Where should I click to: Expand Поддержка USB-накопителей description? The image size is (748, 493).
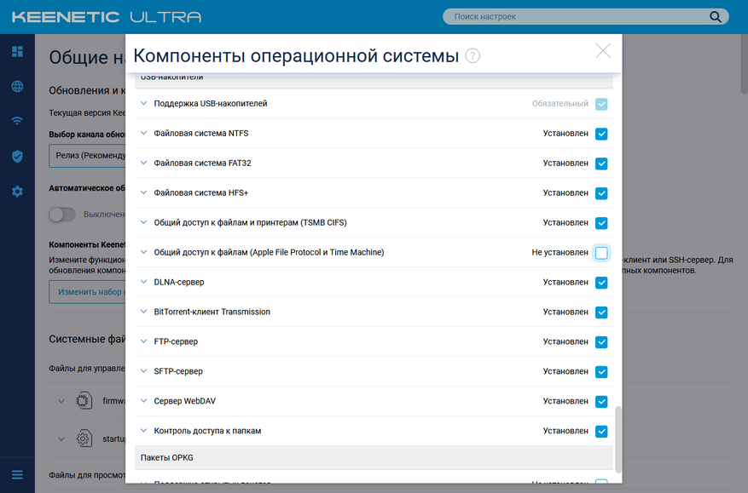coord(143,103)
